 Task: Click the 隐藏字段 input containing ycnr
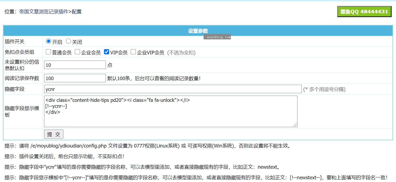(173, 89)
